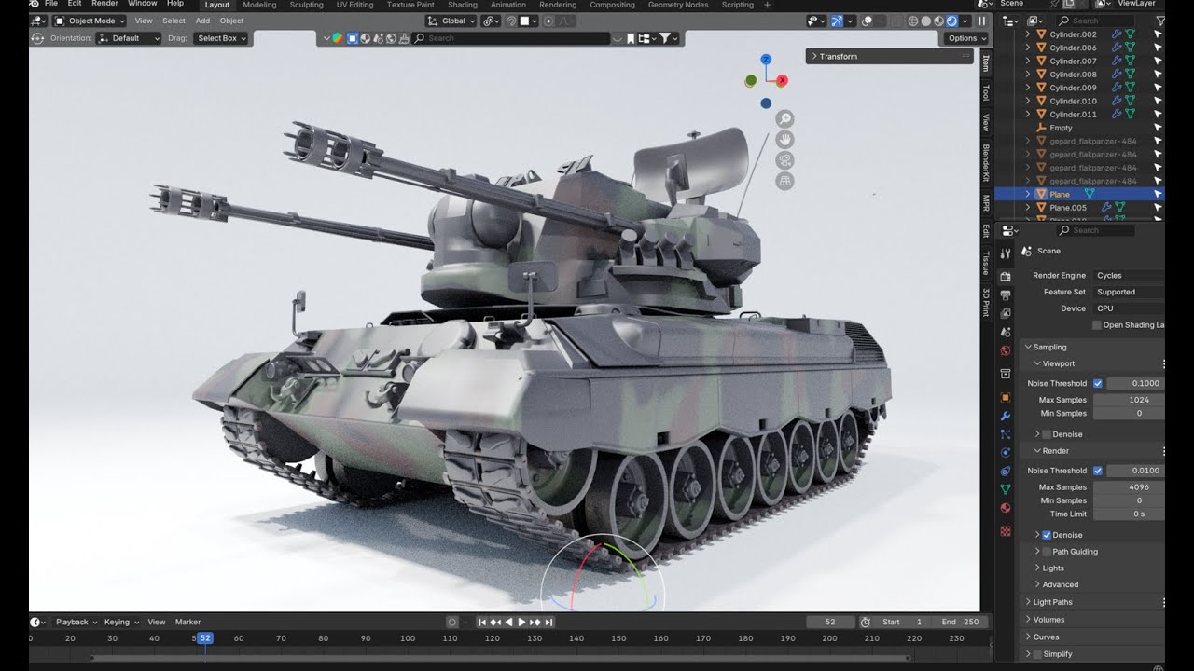This screenshot has height=671, width=1194.
Task: Toggle the camera view gizmo button
Action: pyautogui.click(x=785, y=160)
